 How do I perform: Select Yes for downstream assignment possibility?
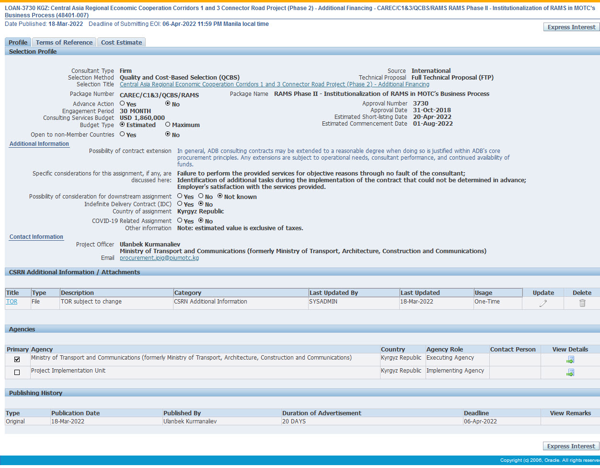[180, 196]
